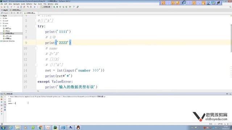Toggle the fold marker at line 15

tap(36, 76)
